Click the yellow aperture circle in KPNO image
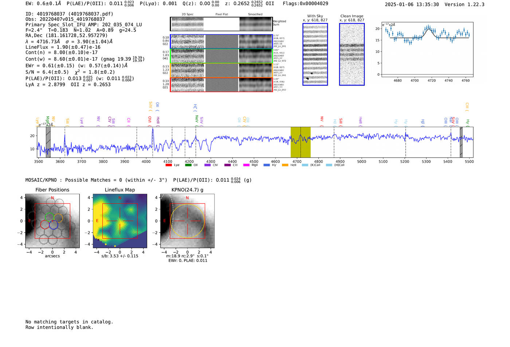510x347 pixels. (x=188, y=221)
